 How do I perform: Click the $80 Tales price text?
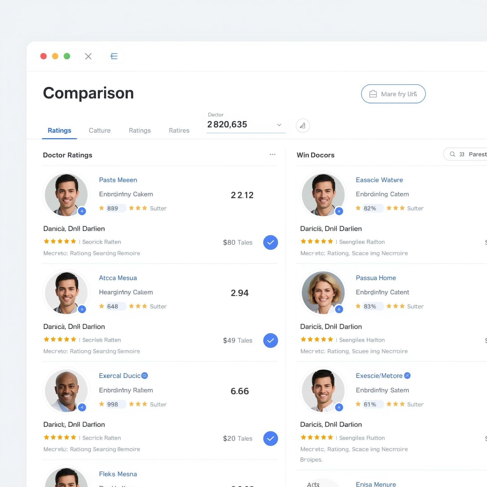pos(238,242)
